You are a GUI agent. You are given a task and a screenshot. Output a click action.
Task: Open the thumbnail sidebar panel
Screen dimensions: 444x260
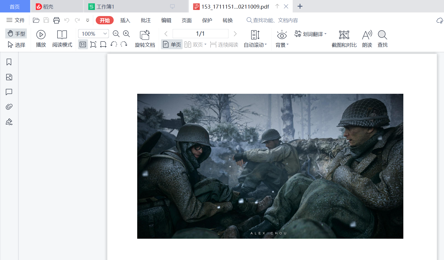pyautogui.click(x=9, y=77)
